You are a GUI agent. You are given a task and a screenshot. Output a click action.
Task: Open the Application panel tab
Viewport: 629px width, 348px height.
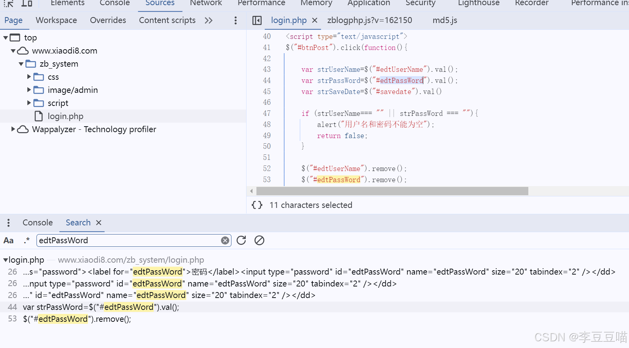pos(369,3)
